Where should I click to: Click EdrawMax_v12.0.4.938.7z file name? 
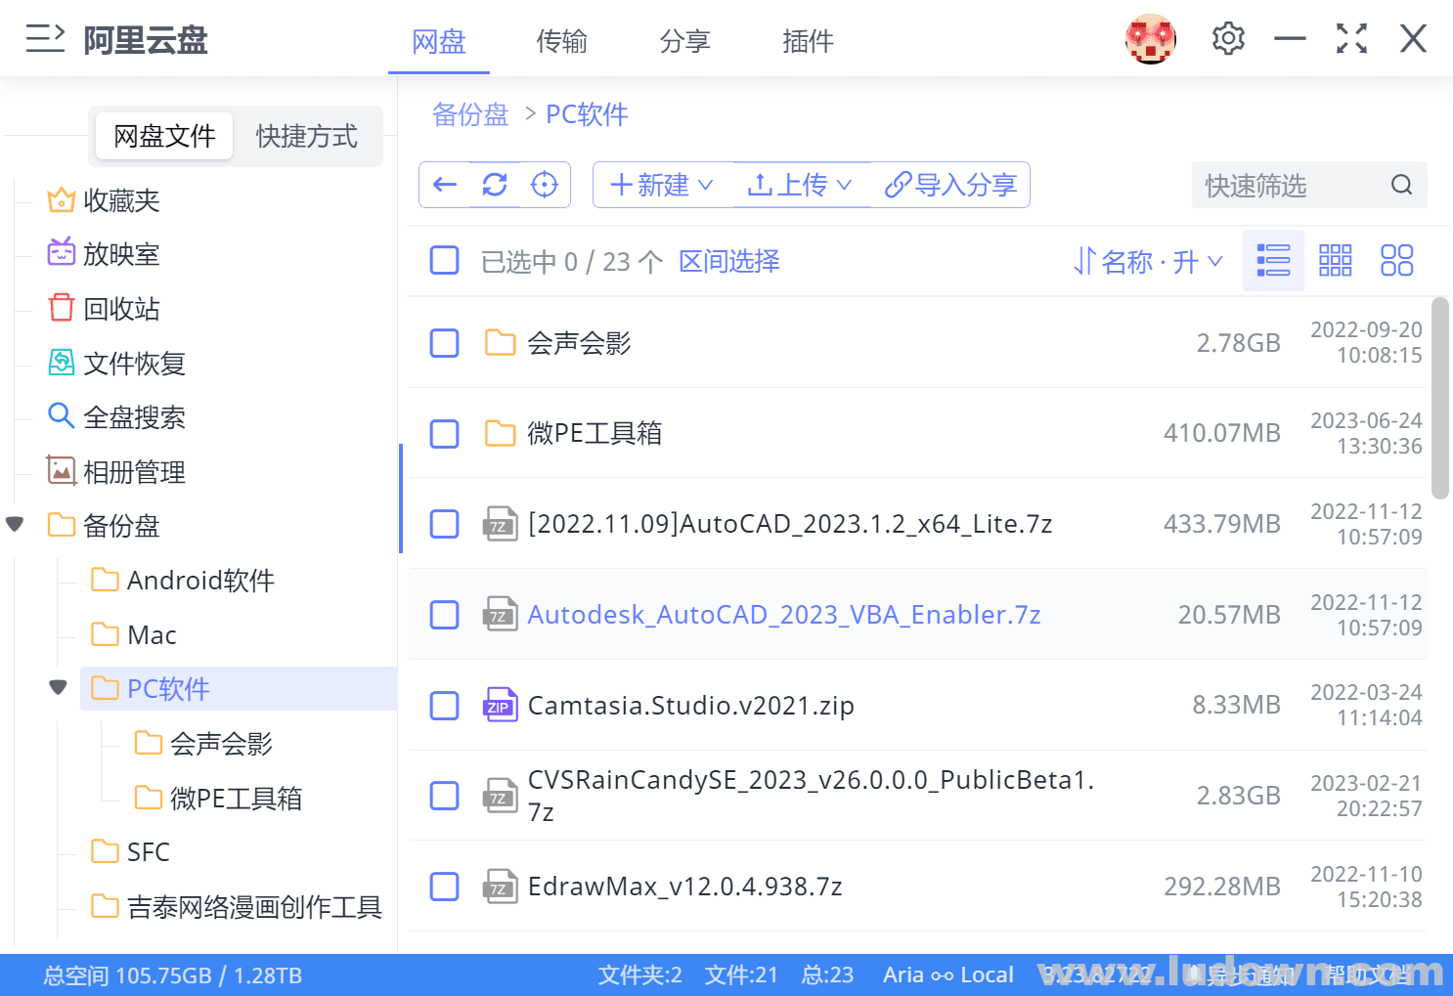(x=685, y=886)
